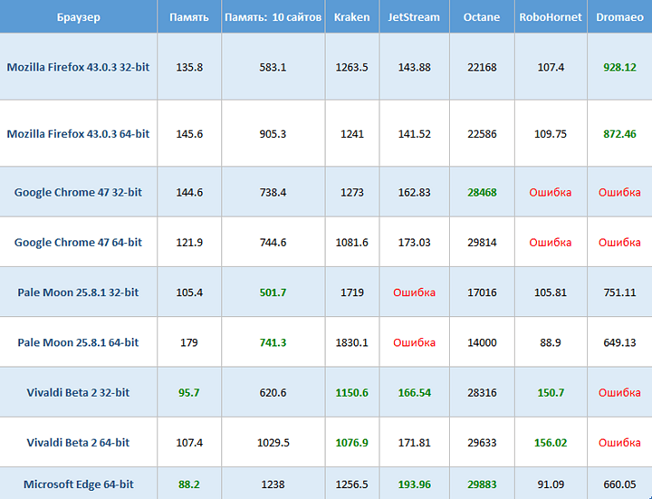Select Mozilla Firefox 43.0.3 32-bit row name
The image size is (652, 499).
tap(78, 67)
